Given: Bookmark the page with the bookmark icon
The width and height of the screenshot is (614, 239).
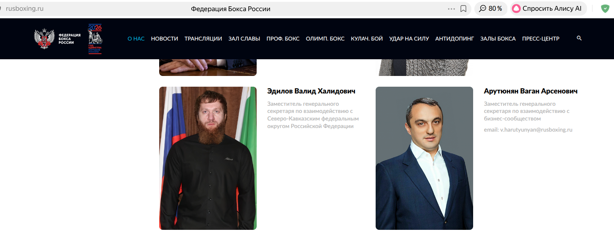Looking at the screenshot, I should pos(463,9).
